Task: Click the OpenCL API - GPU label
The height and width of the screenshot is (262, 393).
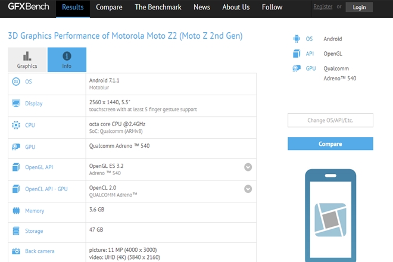Action: click(46, 189)
